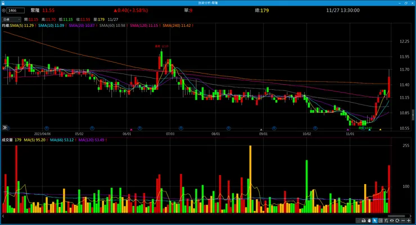The height and width of the screenshot is (225, 416).
Task: Click the SMA(5) 11.29 indicator label
Action: point(22,26)
